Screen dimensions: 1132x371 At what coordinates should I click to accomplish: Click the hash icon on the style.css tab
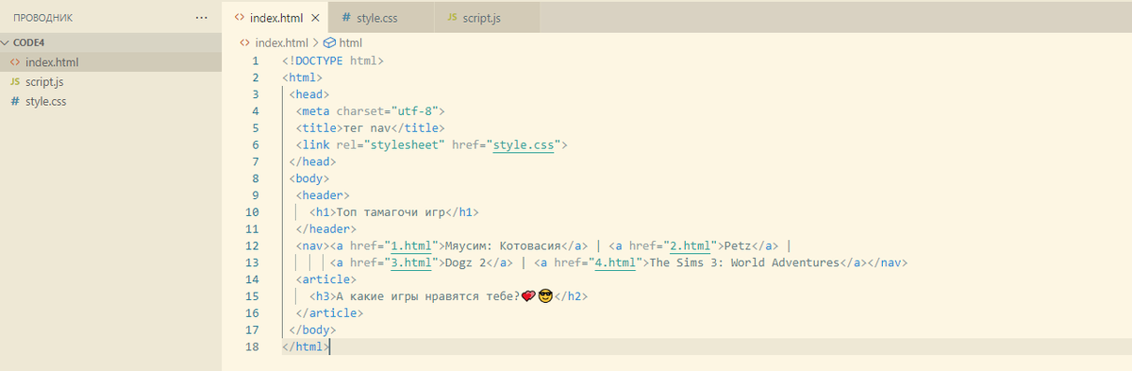346,18
